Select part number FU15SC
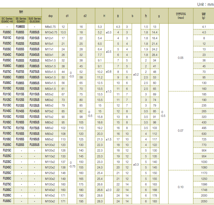This screenshot has height=205, width=214. pyautogui.click(x=7, y=117)
